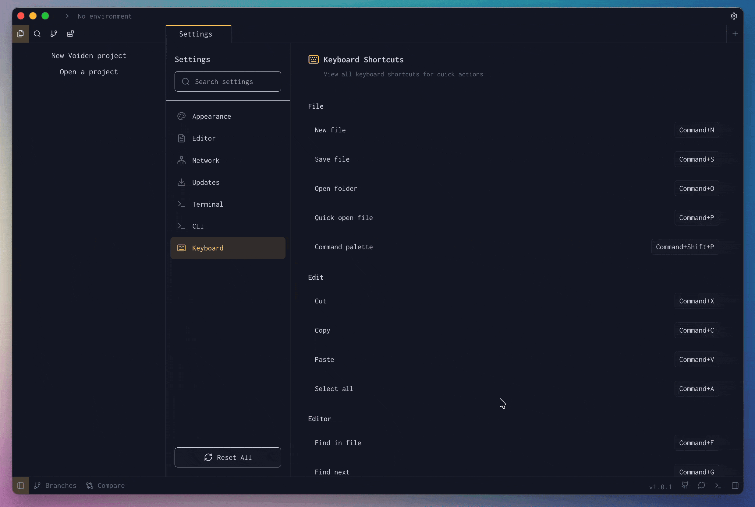The width and height of the screenshot is (755, 507).
Task: Select the Updates settings category
Action: 206,182
